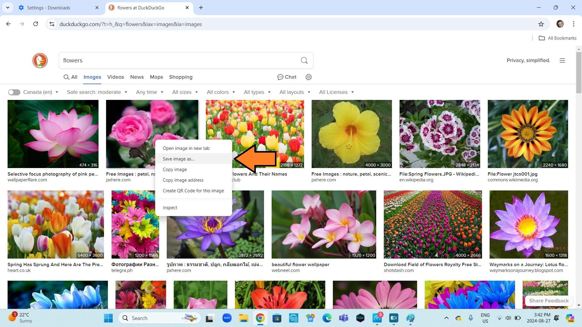The height and width of the screenshot is (327, 582).
Task: Open the hamburger menu beside Privacy, simplified
Action: coord(562,61)
